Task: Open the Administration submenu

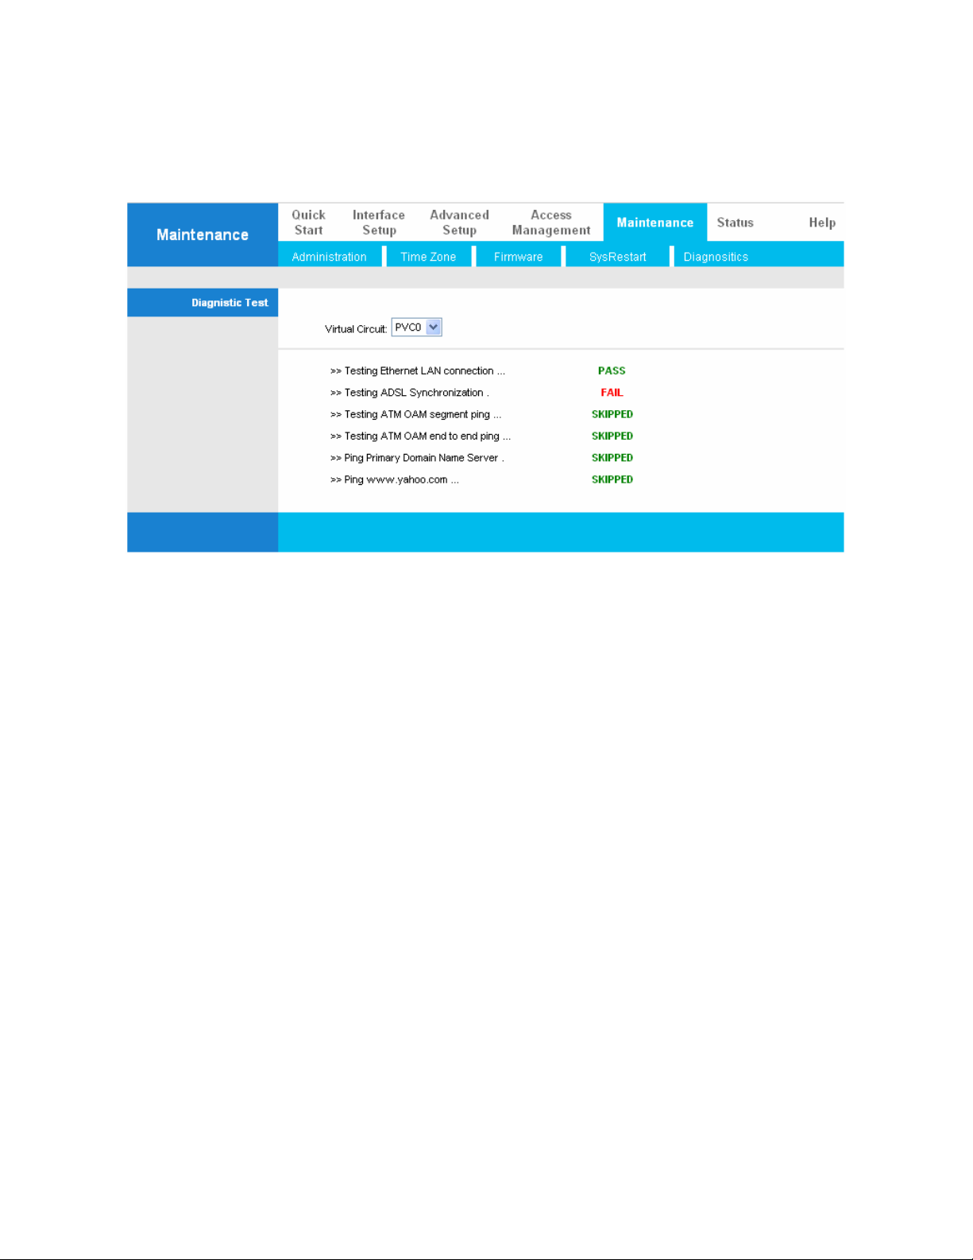Action: pos(329,257)
